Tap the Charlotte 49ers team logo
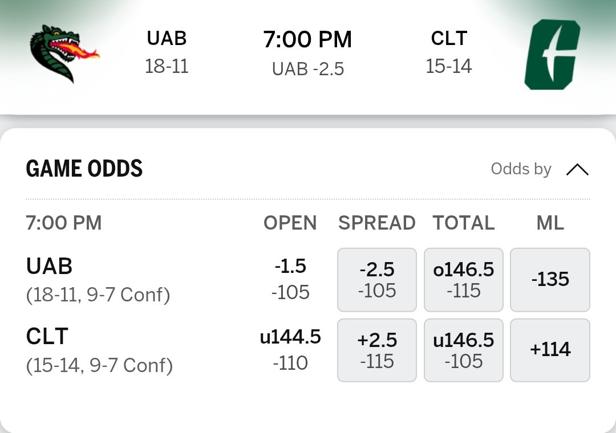The height and width of the screenshot is (433, 616). pyautogui.click(x=552, y=55)
